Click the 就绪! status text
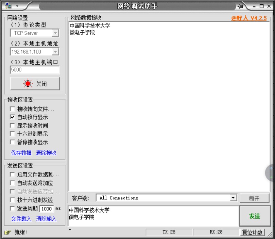 (21, 232)
